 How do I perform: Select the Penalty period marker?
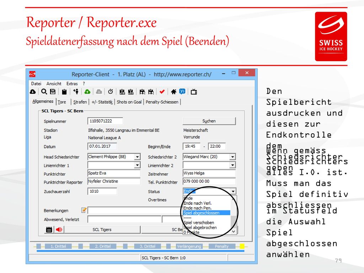click(x=222, y=246)
